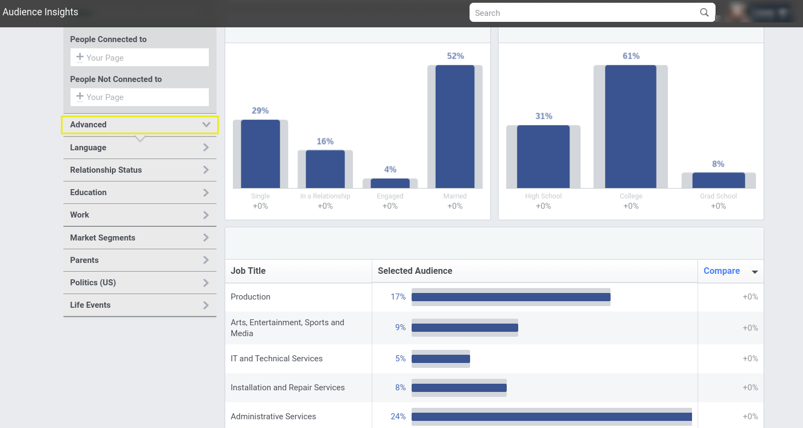
Task: Click the search magnifier icon
Action: pyautogui.click(x=704, y=13)
